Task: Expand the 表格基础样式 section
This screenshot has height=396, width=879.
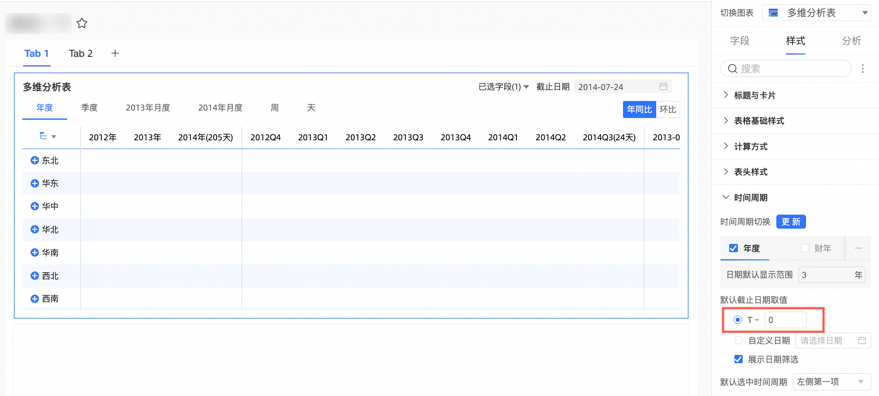Action: click(795, 121)
